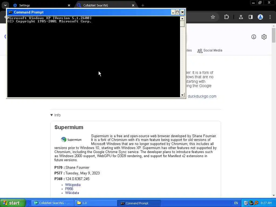Open the duckduckgo.com link
This screenshot has width=276, height=207.
(x=202, y=96)
